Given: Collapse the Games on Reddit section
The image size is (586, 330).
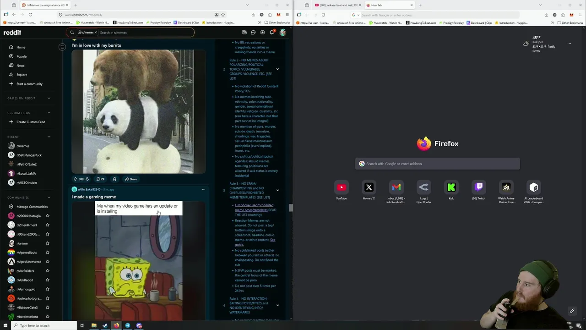Looking at the screenshot, I should coord(49,98).
